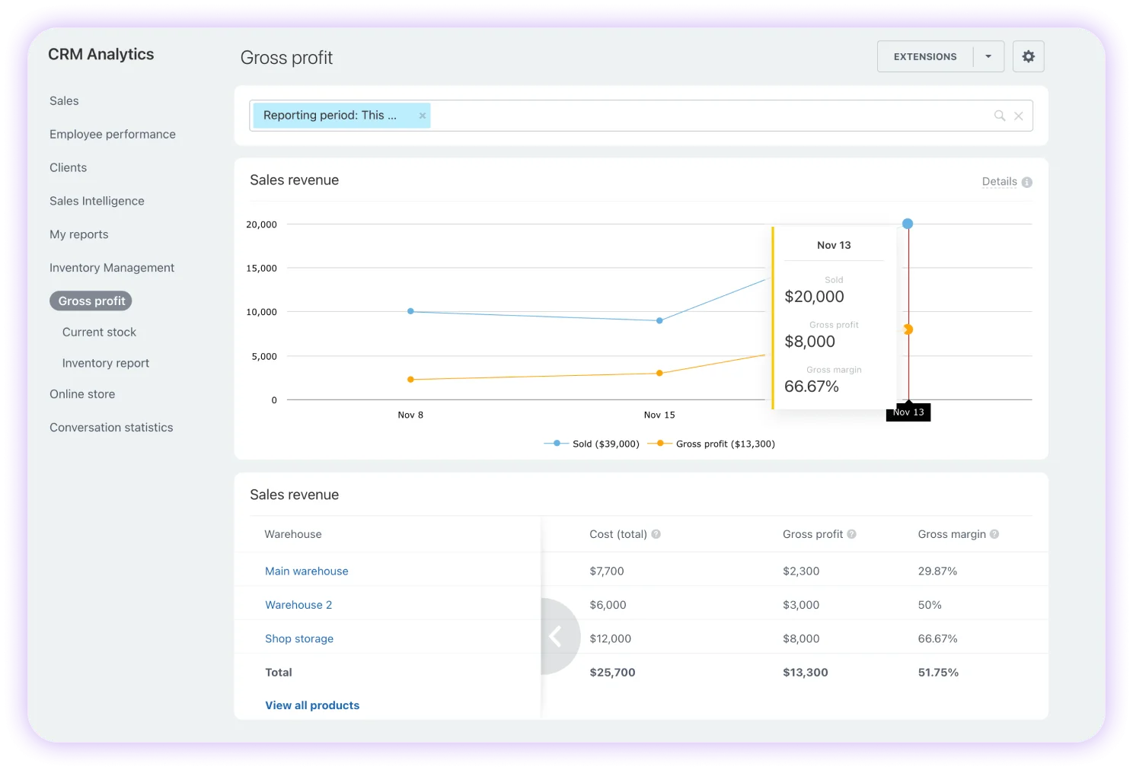
Task: Click the search magnifier in the filter bar
Action: 999,116
